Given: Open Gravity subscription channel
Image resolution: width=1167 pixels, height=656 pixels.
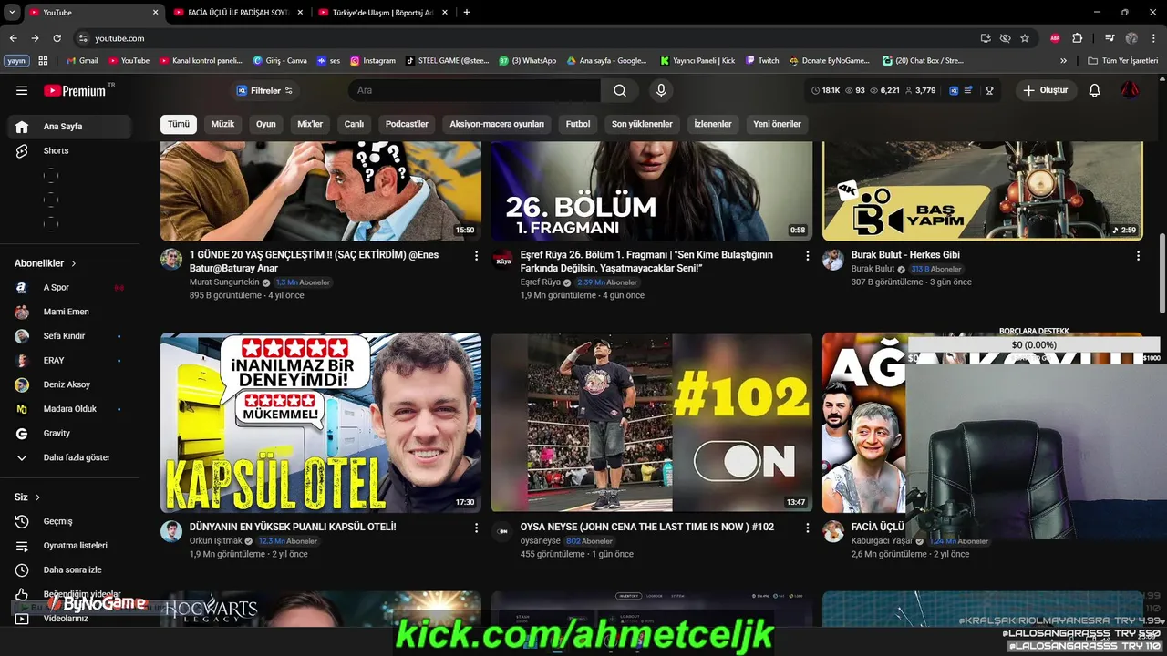Looking at the screenshot, I should [x=69, y=433].
